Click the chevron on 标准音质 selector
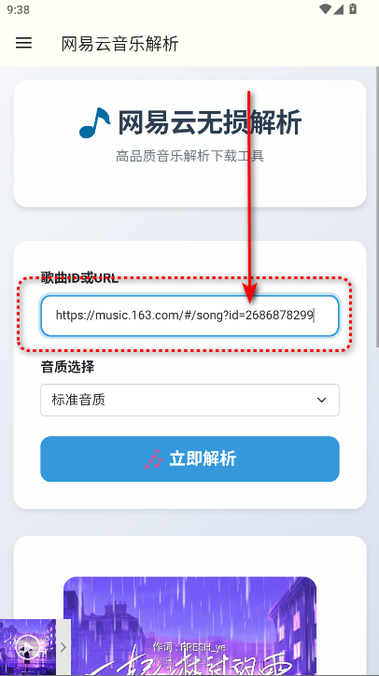379x676 pixels. point(321,400)
